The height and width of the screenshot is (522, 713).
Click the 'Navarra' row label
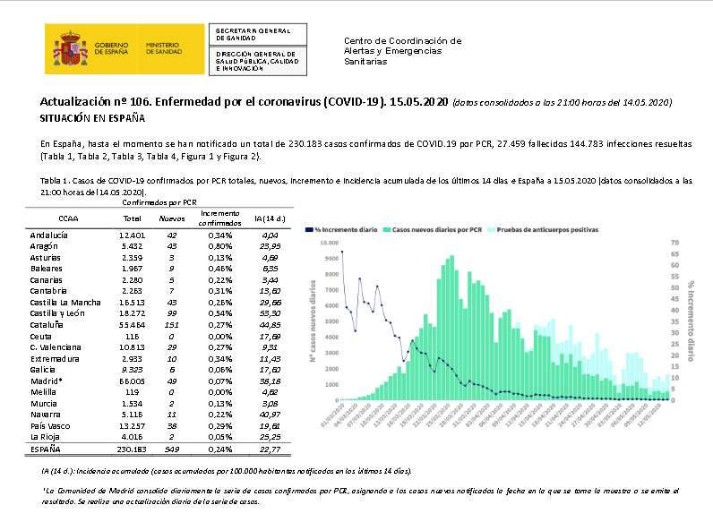(x=46, y=415)
